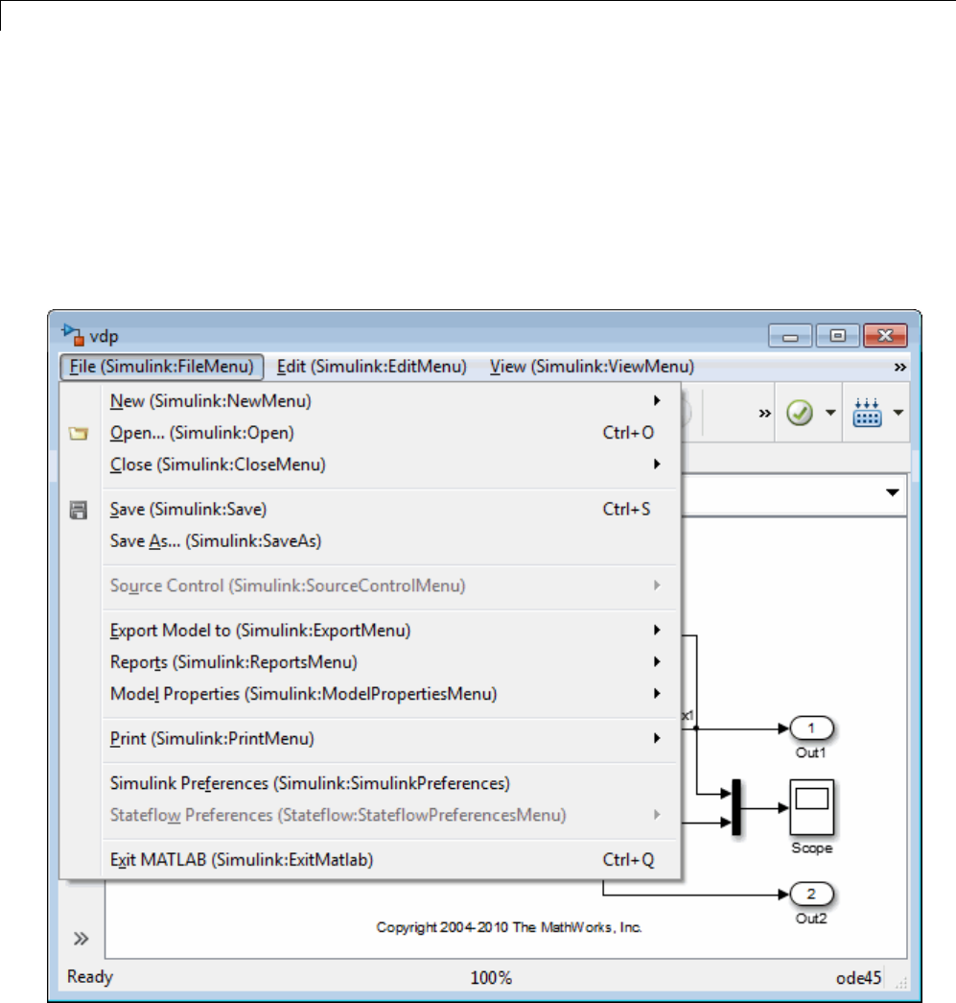Expand the bottom-left palette chevron
Image resolution: width=956 pixels, height=1003 pixels.
point(81,939)
